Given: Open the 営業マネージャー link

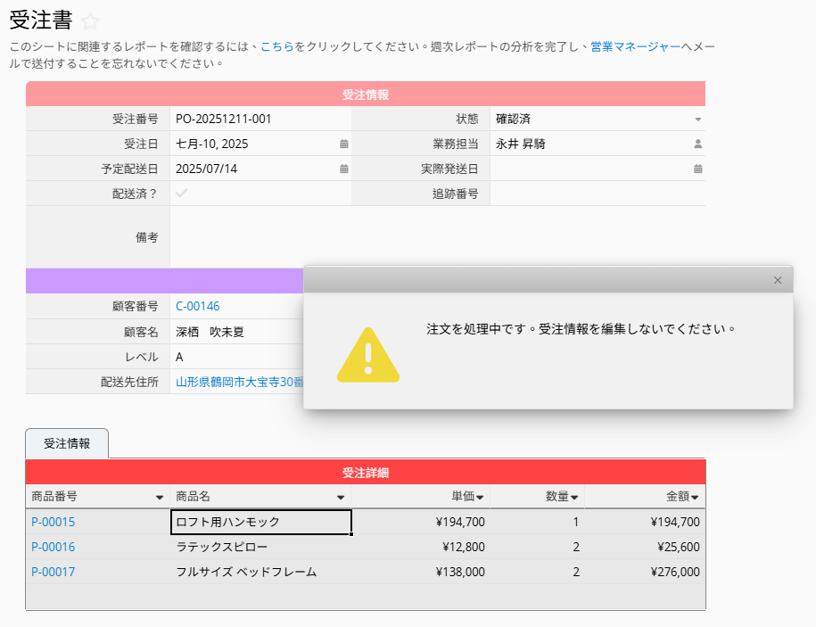Looking at the screenshot, I should (635, 46).
